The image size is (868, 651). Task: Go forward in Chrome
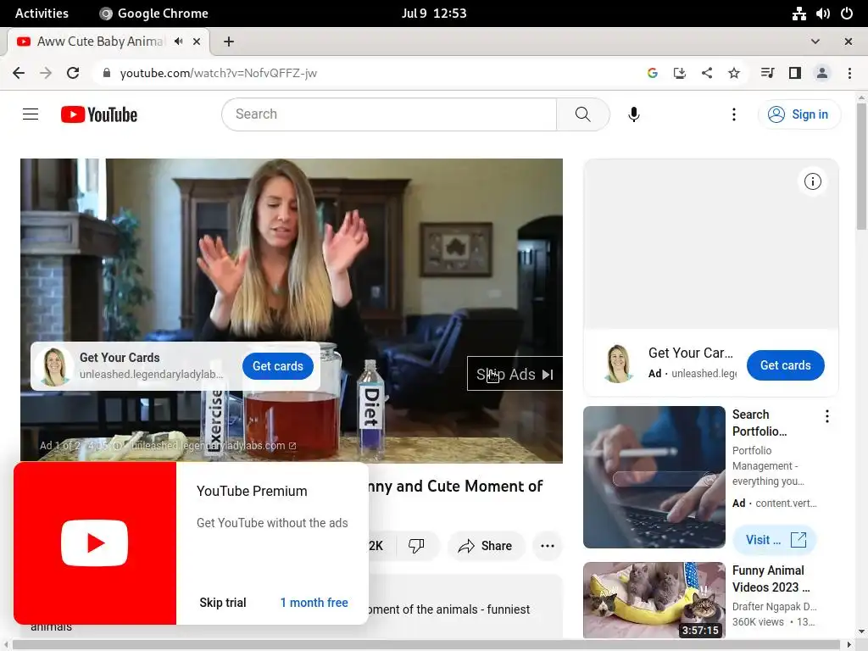click(x=46, y=73)
